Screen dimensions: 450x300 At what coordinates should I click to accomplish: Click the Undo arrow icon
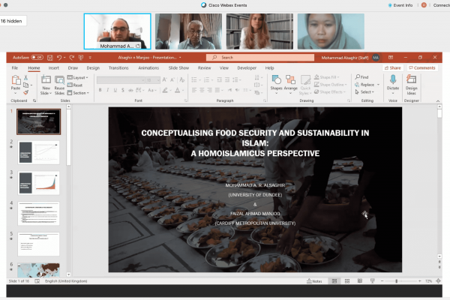pos(59,58)
